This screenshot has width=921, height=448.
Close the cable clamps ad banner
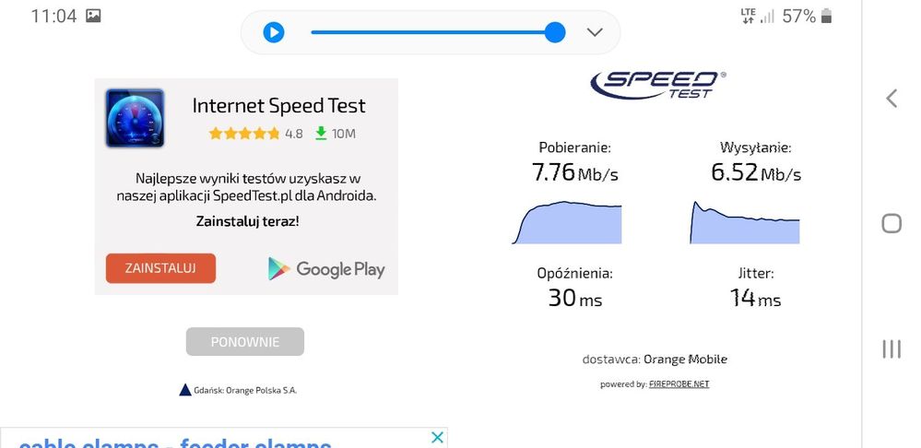click(438, 438)
